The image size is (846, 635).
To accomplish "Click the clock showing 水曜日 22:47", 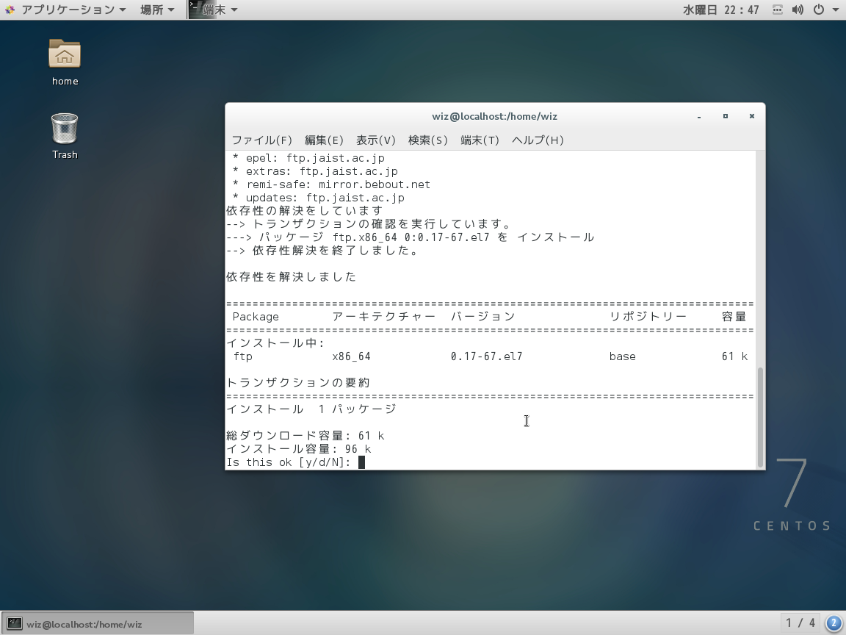I will [721, 10].
